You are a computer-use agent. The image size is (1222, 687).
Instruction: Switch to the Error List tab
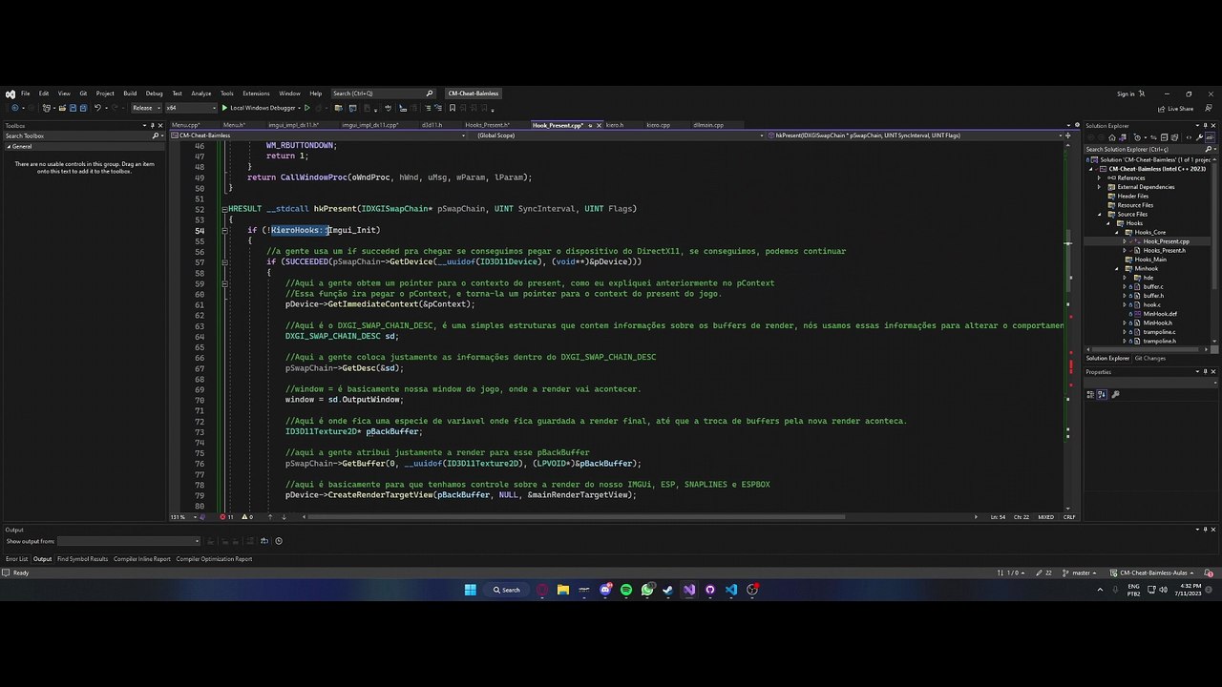click(16, 559)
